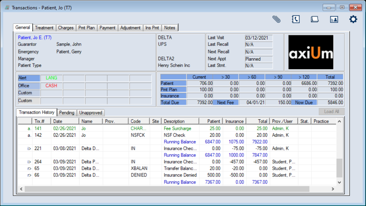Switch to the Treatment tab
The height and width of the screenshot is (206, 366).
click(x=44, y=28)
